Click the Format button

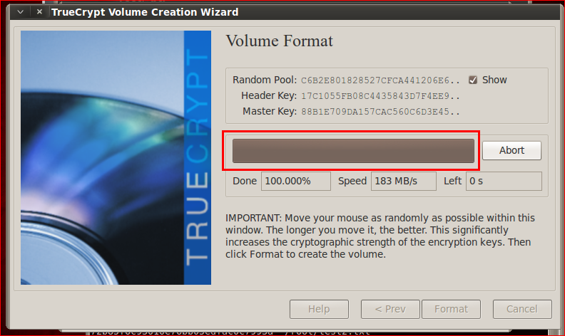click(451, 309)
